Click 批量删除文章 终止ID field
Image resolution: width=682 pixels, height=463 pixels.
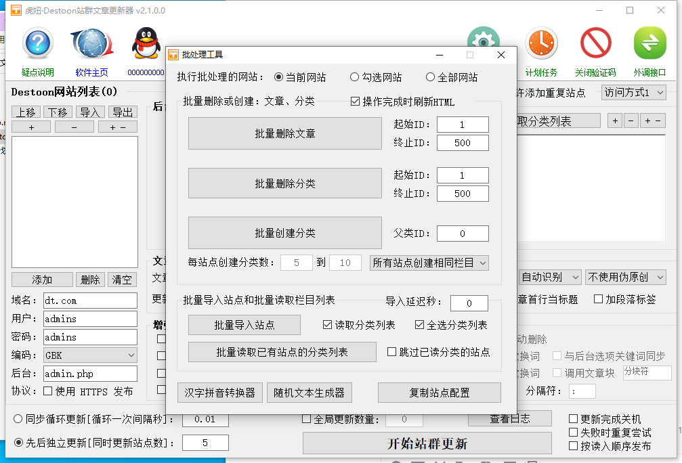463,143
